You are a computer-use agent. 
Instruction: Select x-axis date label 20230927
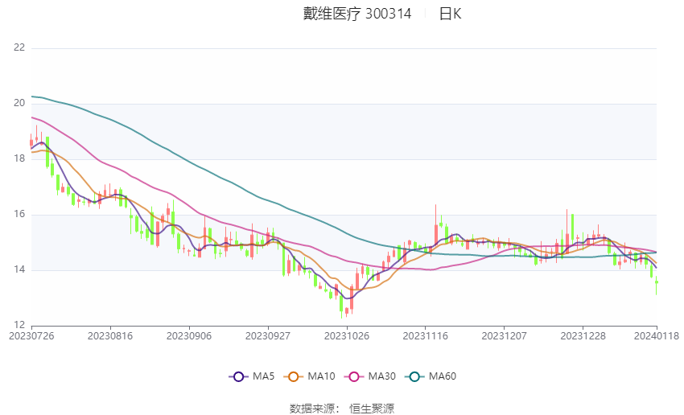pos(268,336)
